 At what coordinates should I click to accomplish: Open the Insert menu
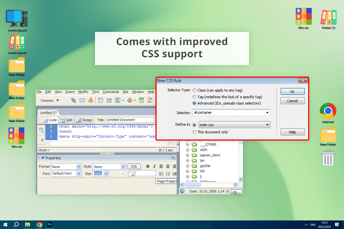pos(70,92)
